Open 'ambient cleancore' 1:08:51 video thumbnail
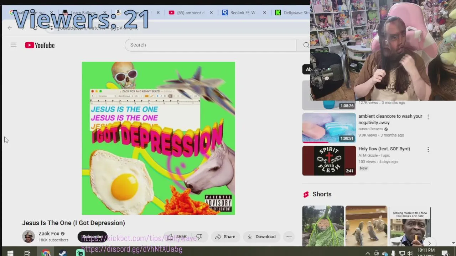Viewport: 456px width, 256px height. pos(329,128)
